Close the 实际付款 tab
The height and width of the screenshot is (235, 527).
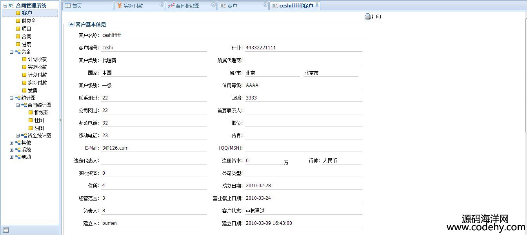(162, 5)
